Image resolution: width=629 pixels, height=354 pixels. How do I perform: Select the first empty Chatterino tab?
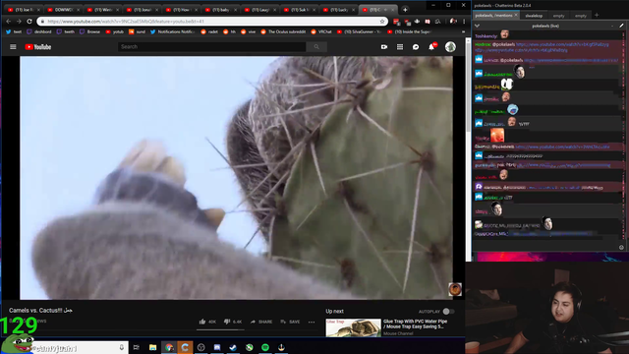558,16
